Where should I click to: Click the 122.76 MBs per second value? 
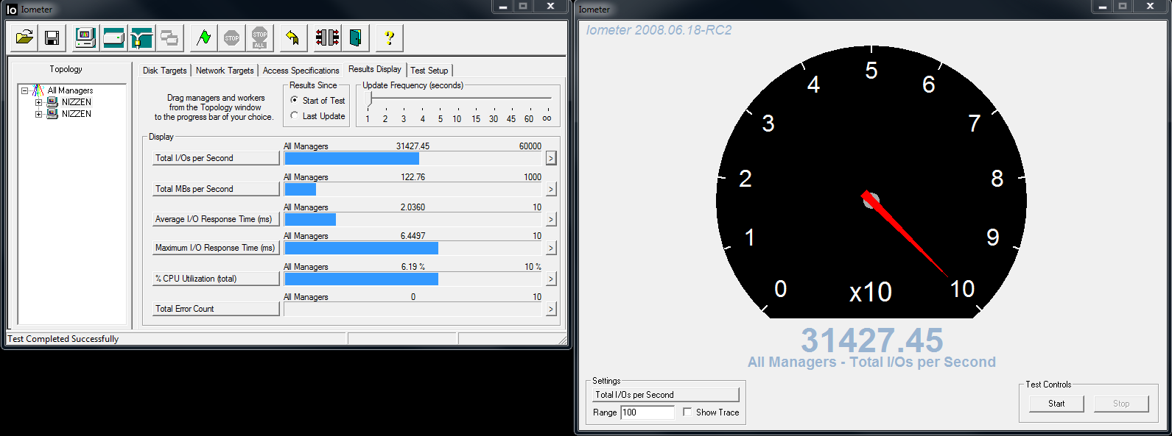pyautogui.click(x=413, y=177)
